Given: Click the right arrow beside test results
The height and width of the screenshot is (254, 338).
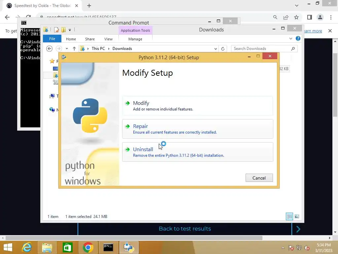Looking at the screenshot, I should coord(298,229).
